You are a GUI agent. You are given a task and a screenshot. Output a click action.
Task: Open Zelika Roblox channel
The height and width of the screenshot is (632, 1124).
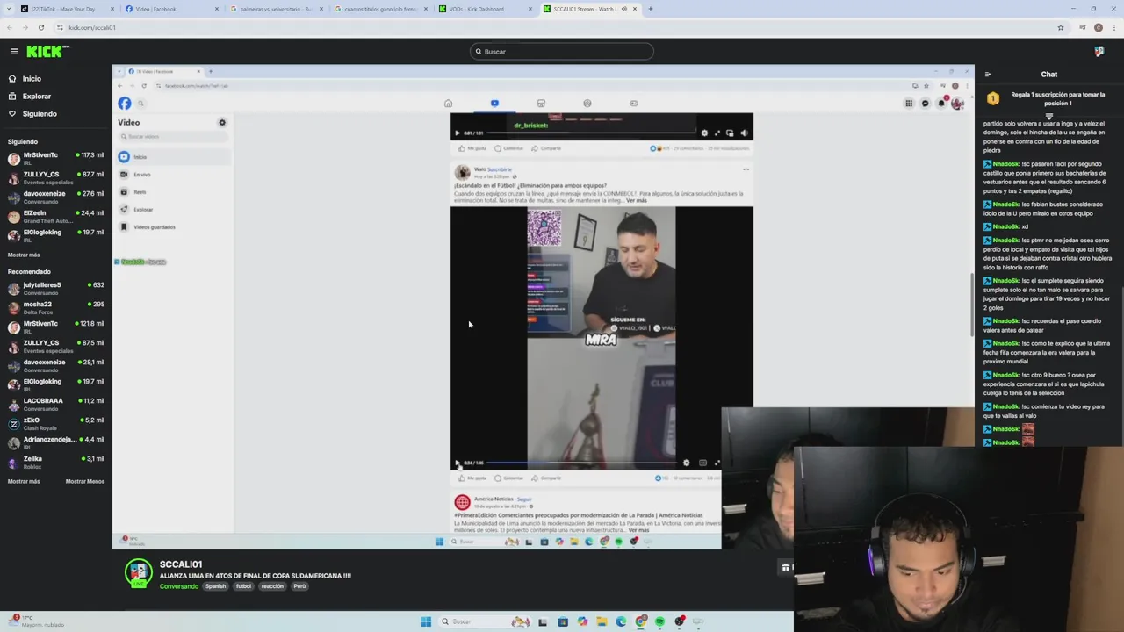point(56,463)
